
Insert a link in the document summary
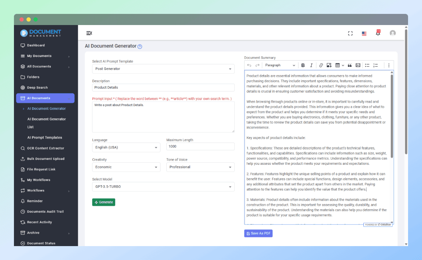[x=321, y=65]
